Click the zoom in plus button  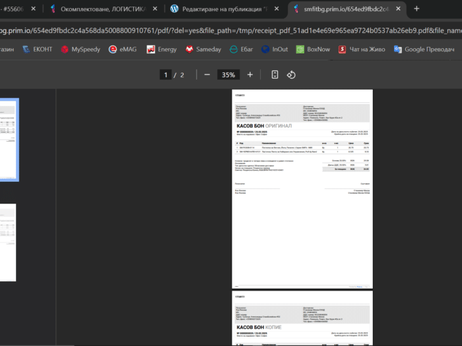point(249,75)
